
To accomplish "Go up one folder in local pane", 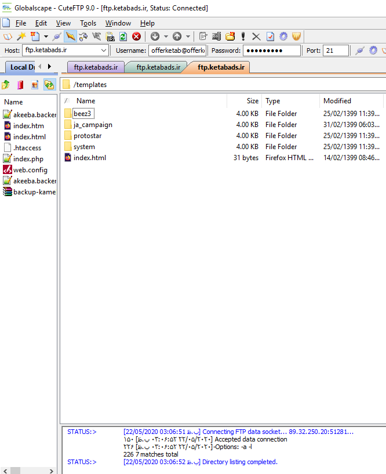I will [x=6, y=85].
